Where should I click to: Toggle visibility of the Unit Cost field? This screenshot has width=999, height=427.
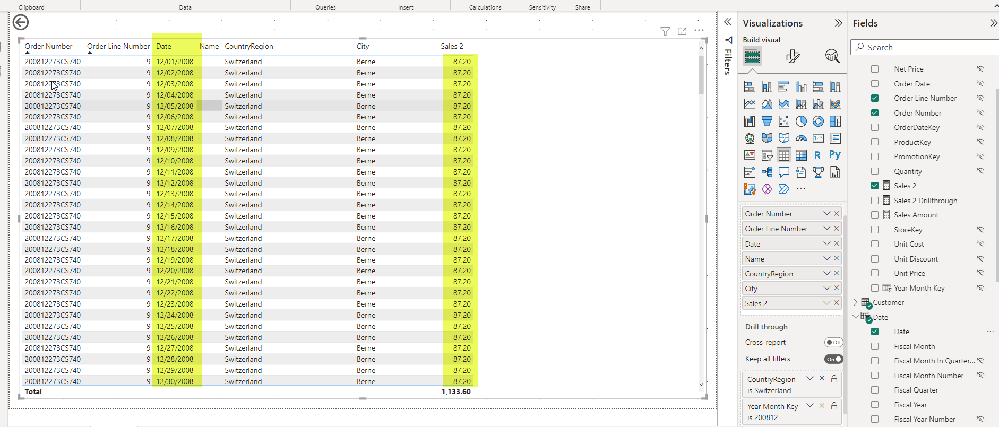tap(980, 244)
